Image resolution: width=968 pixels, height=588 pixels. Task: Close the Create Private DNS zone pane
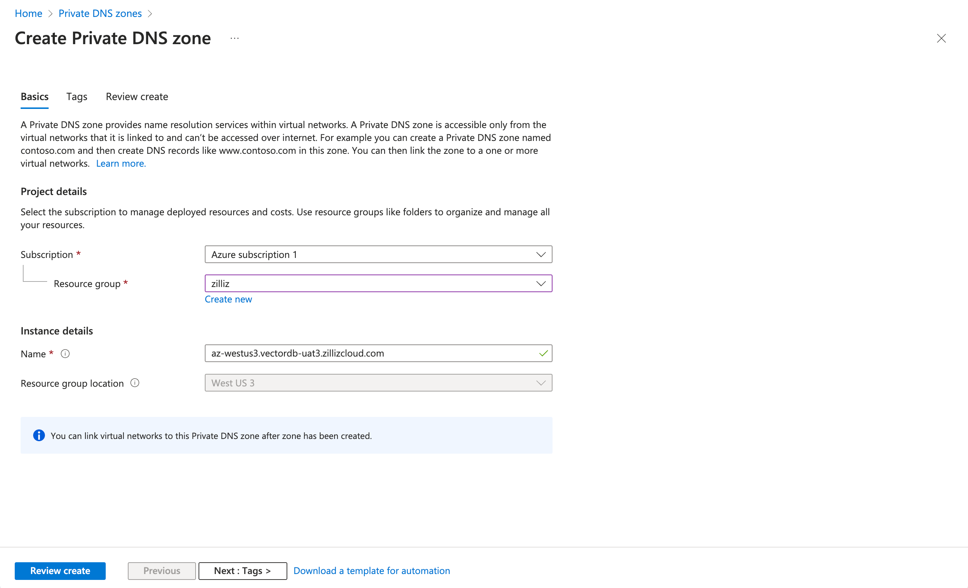click(941, 39)
